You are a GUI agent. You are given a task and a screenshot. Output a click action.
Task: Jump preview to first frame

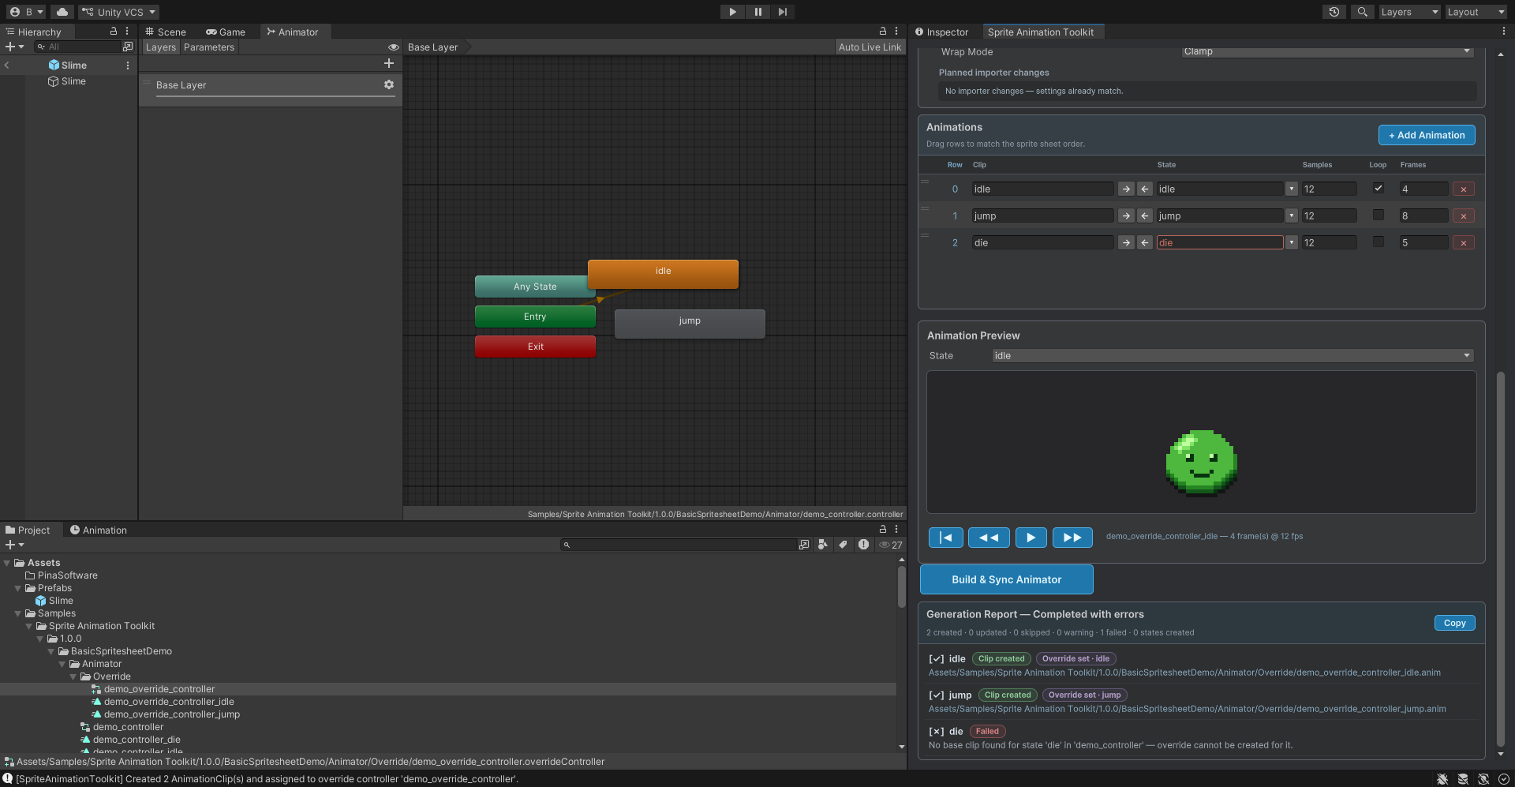946,538
